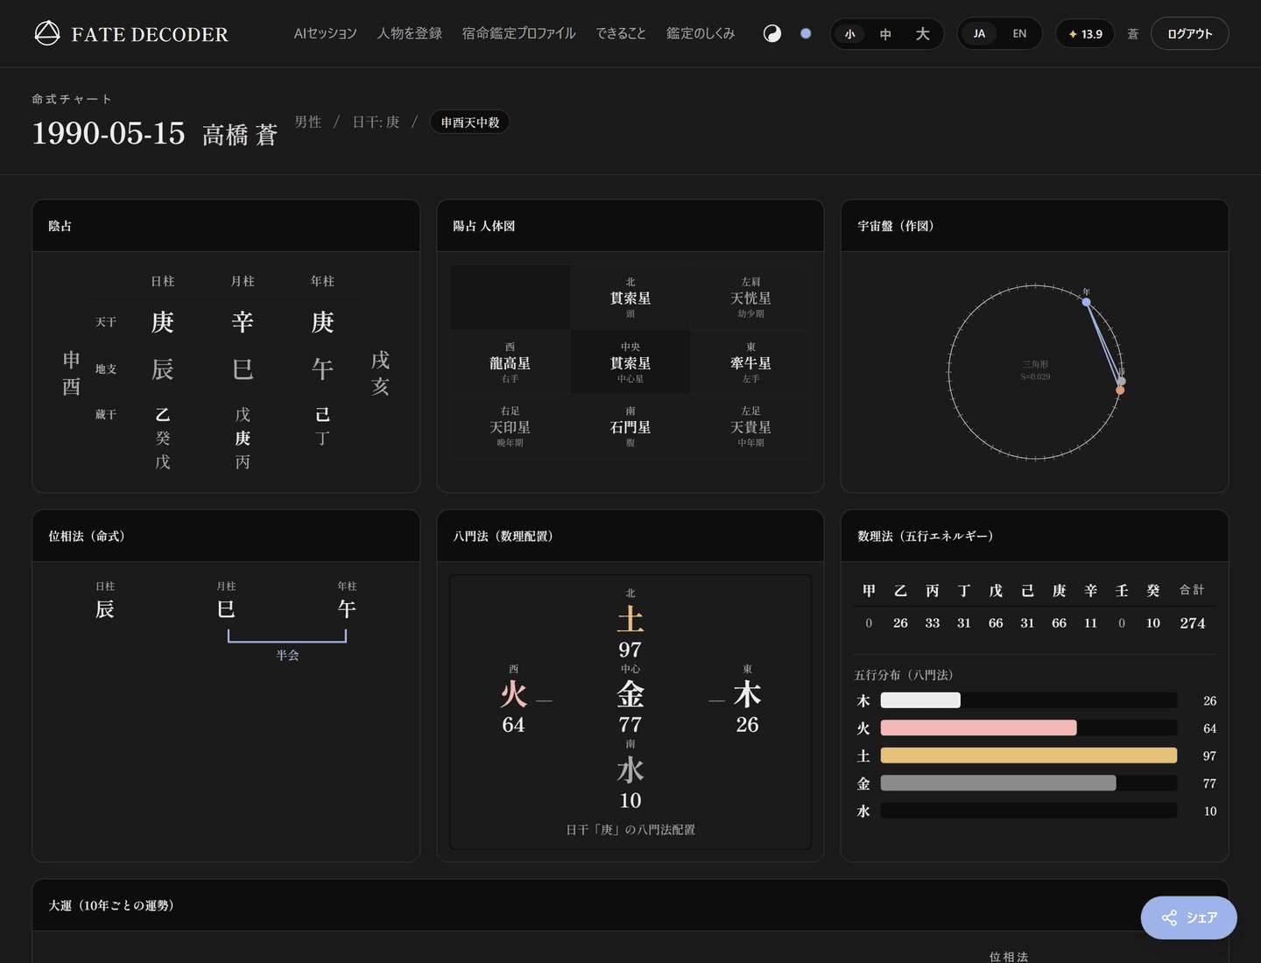
Task: Click the Fate Decoder triangle logo
Action: pyautogui.click(x=47, y=33)
